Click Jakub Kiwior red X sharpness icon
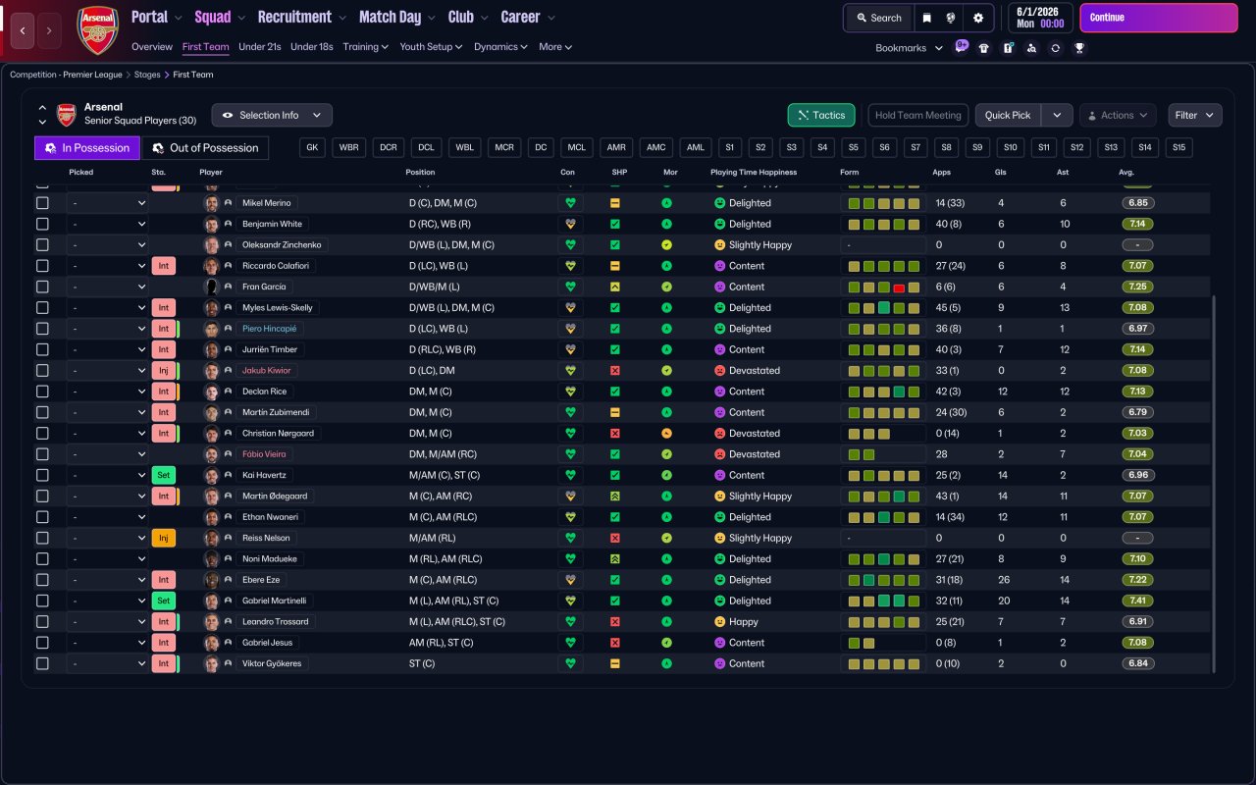This screenshot has height=785, width=1256. (x=615, y=371)
